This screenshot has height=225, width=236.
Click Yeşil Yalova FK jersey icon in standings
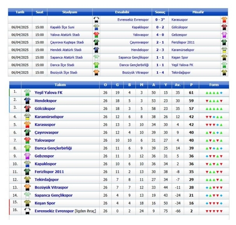click(x=27, y=92)
